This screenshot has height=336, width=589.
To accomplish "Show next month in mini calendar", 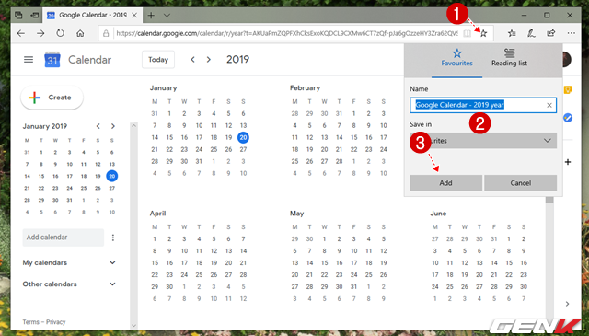I will click(x=112, y=126).
